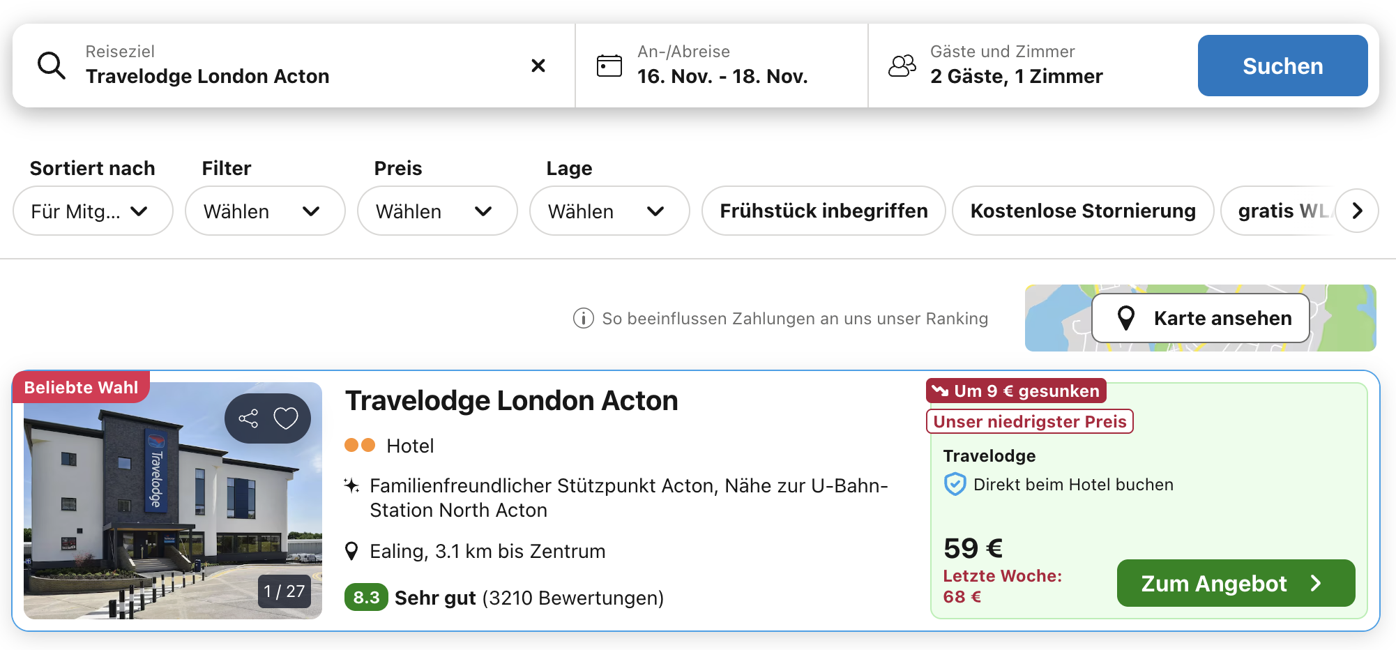Image resolution: width=1396 pixels, height=650 pixels.
Task: Click the guests and rooms people icon
Action: (x=902, y=66)
